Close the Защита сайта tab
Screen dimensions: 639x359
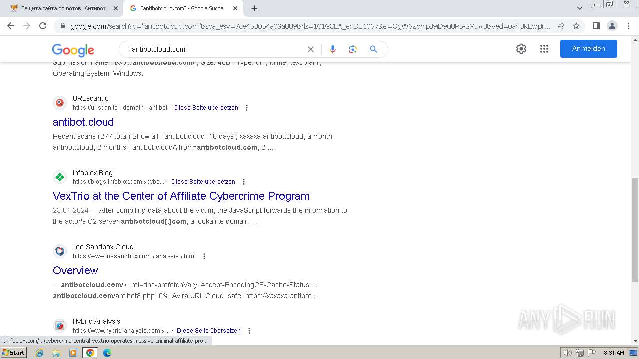pos(116,8)
